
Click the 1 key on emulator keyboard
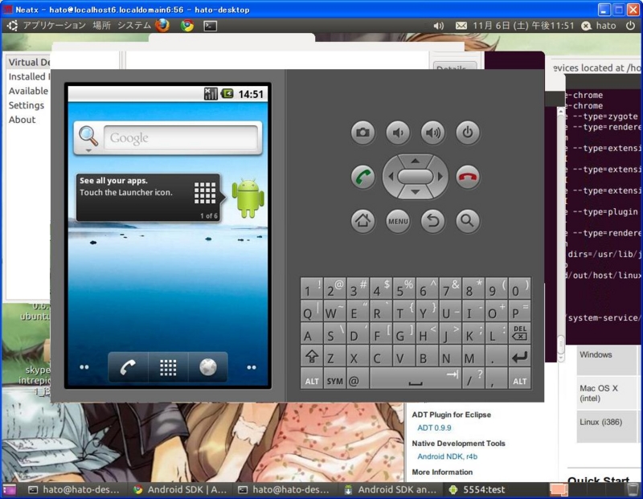pos(312,288)
